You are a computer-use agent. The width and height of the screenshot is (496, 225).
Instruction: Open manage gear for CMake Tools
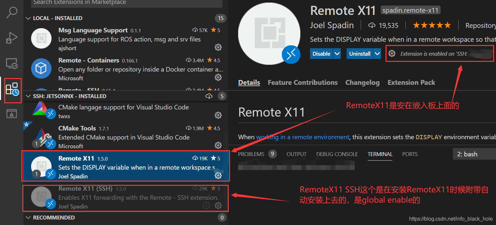(x=218, y=145)
